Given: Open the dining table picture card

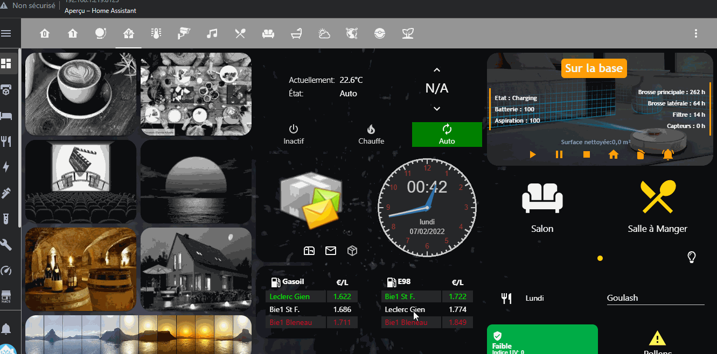Looking at the screenshot, I should pos(196,94).
